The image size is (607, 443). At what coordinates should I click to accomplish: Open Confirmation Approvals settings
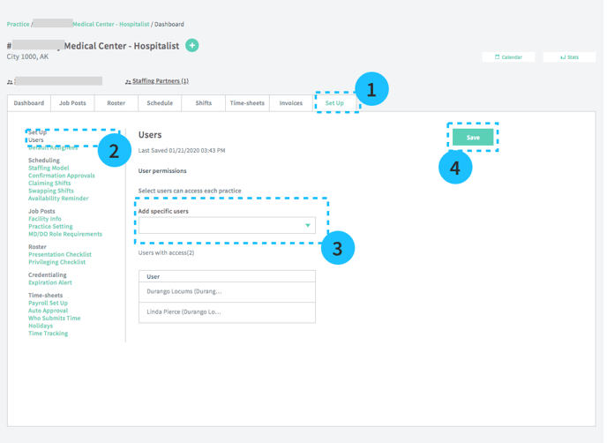62,176
